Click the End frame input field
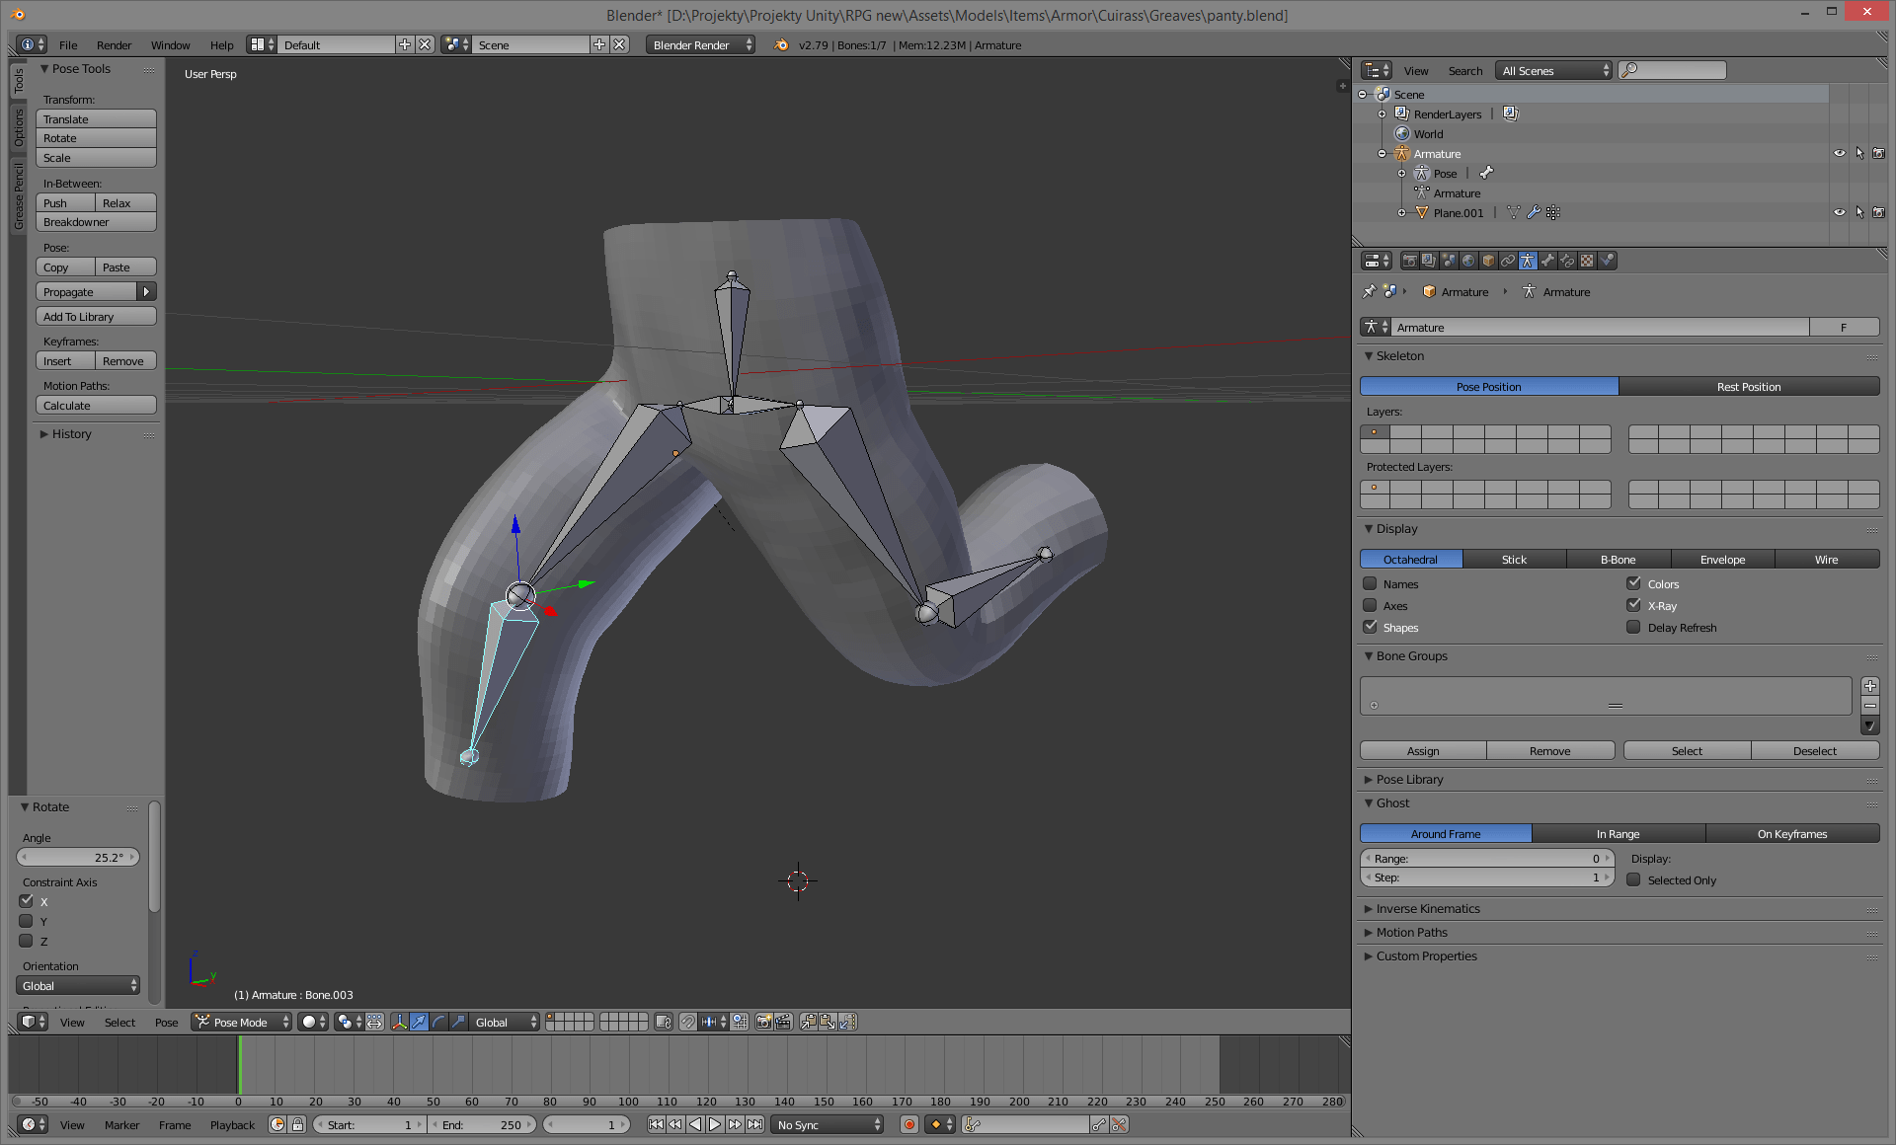The height and width of the screenshot is (1145, 1896). pyautogui.click(x=483, y=1124)
